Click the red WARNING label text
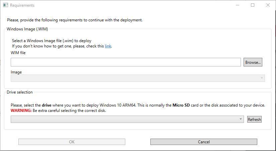The height and width of the screenshot is (151, 276). coord(21,111)
